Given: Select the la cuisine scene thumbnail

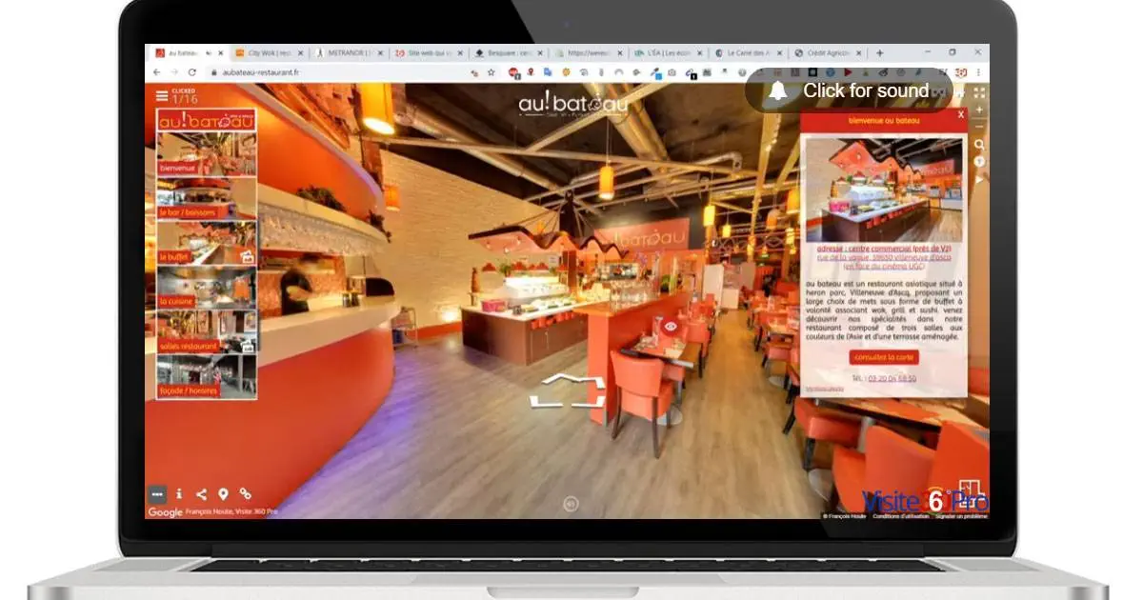Looking at the screenshot, I should click(207, 288).
